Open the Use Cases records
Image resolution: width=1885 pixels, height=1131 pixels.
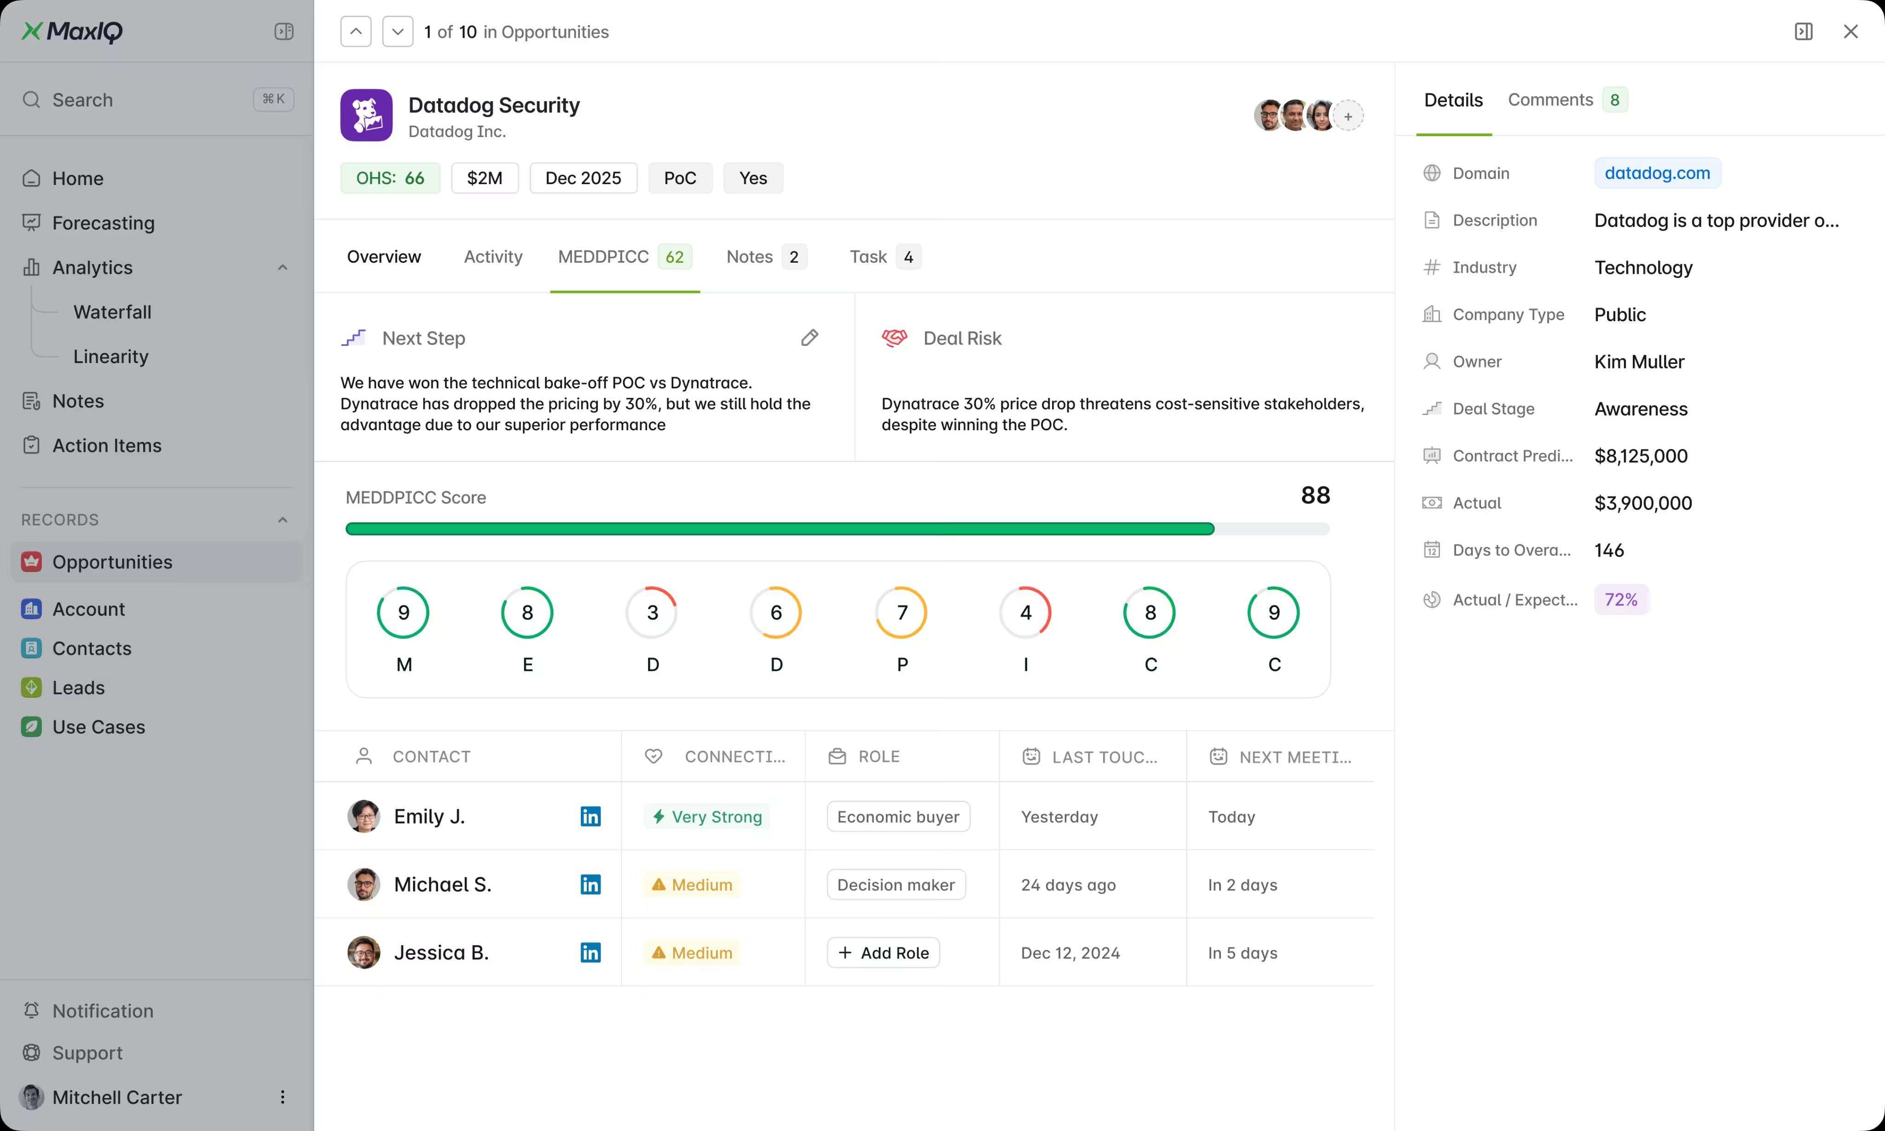click(98, 727)
